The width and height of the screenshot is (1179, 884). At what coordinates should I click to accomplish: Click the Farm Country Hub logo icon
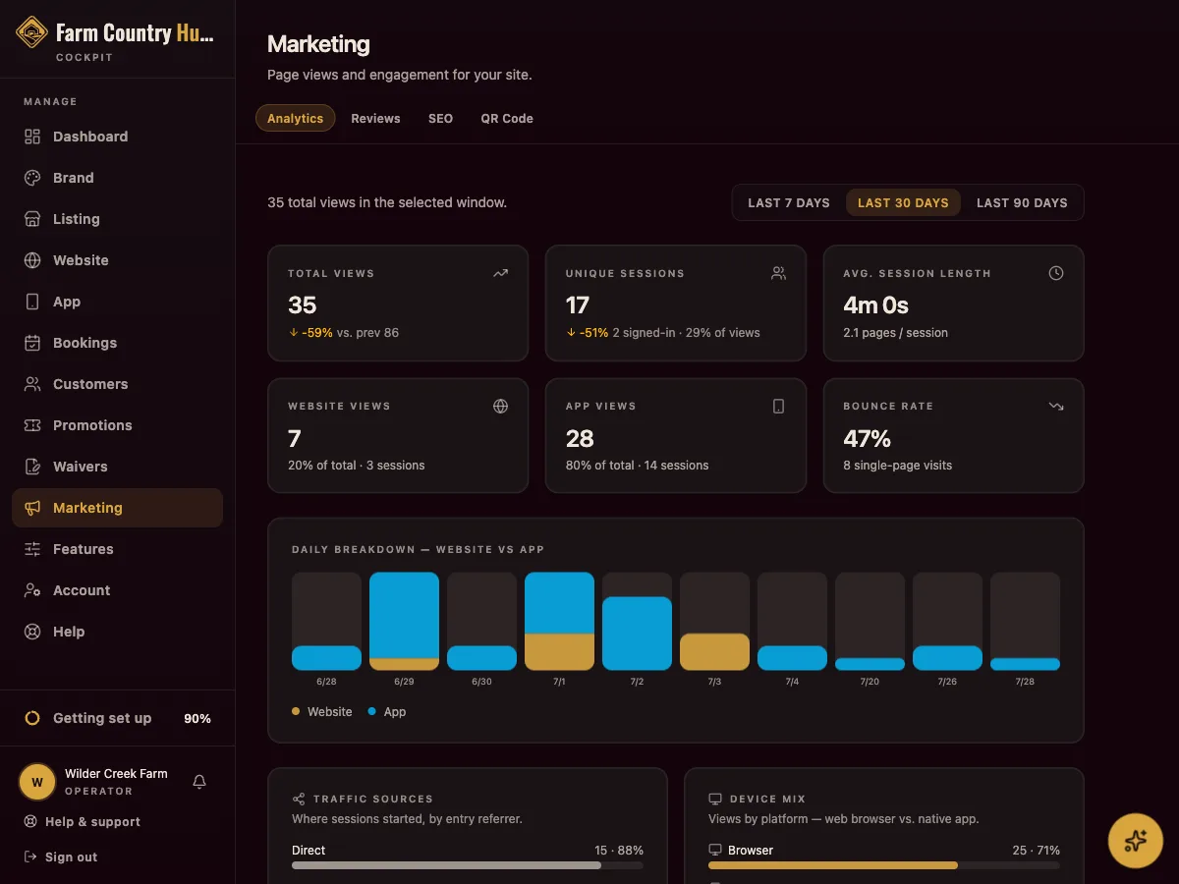coord(31,33)
